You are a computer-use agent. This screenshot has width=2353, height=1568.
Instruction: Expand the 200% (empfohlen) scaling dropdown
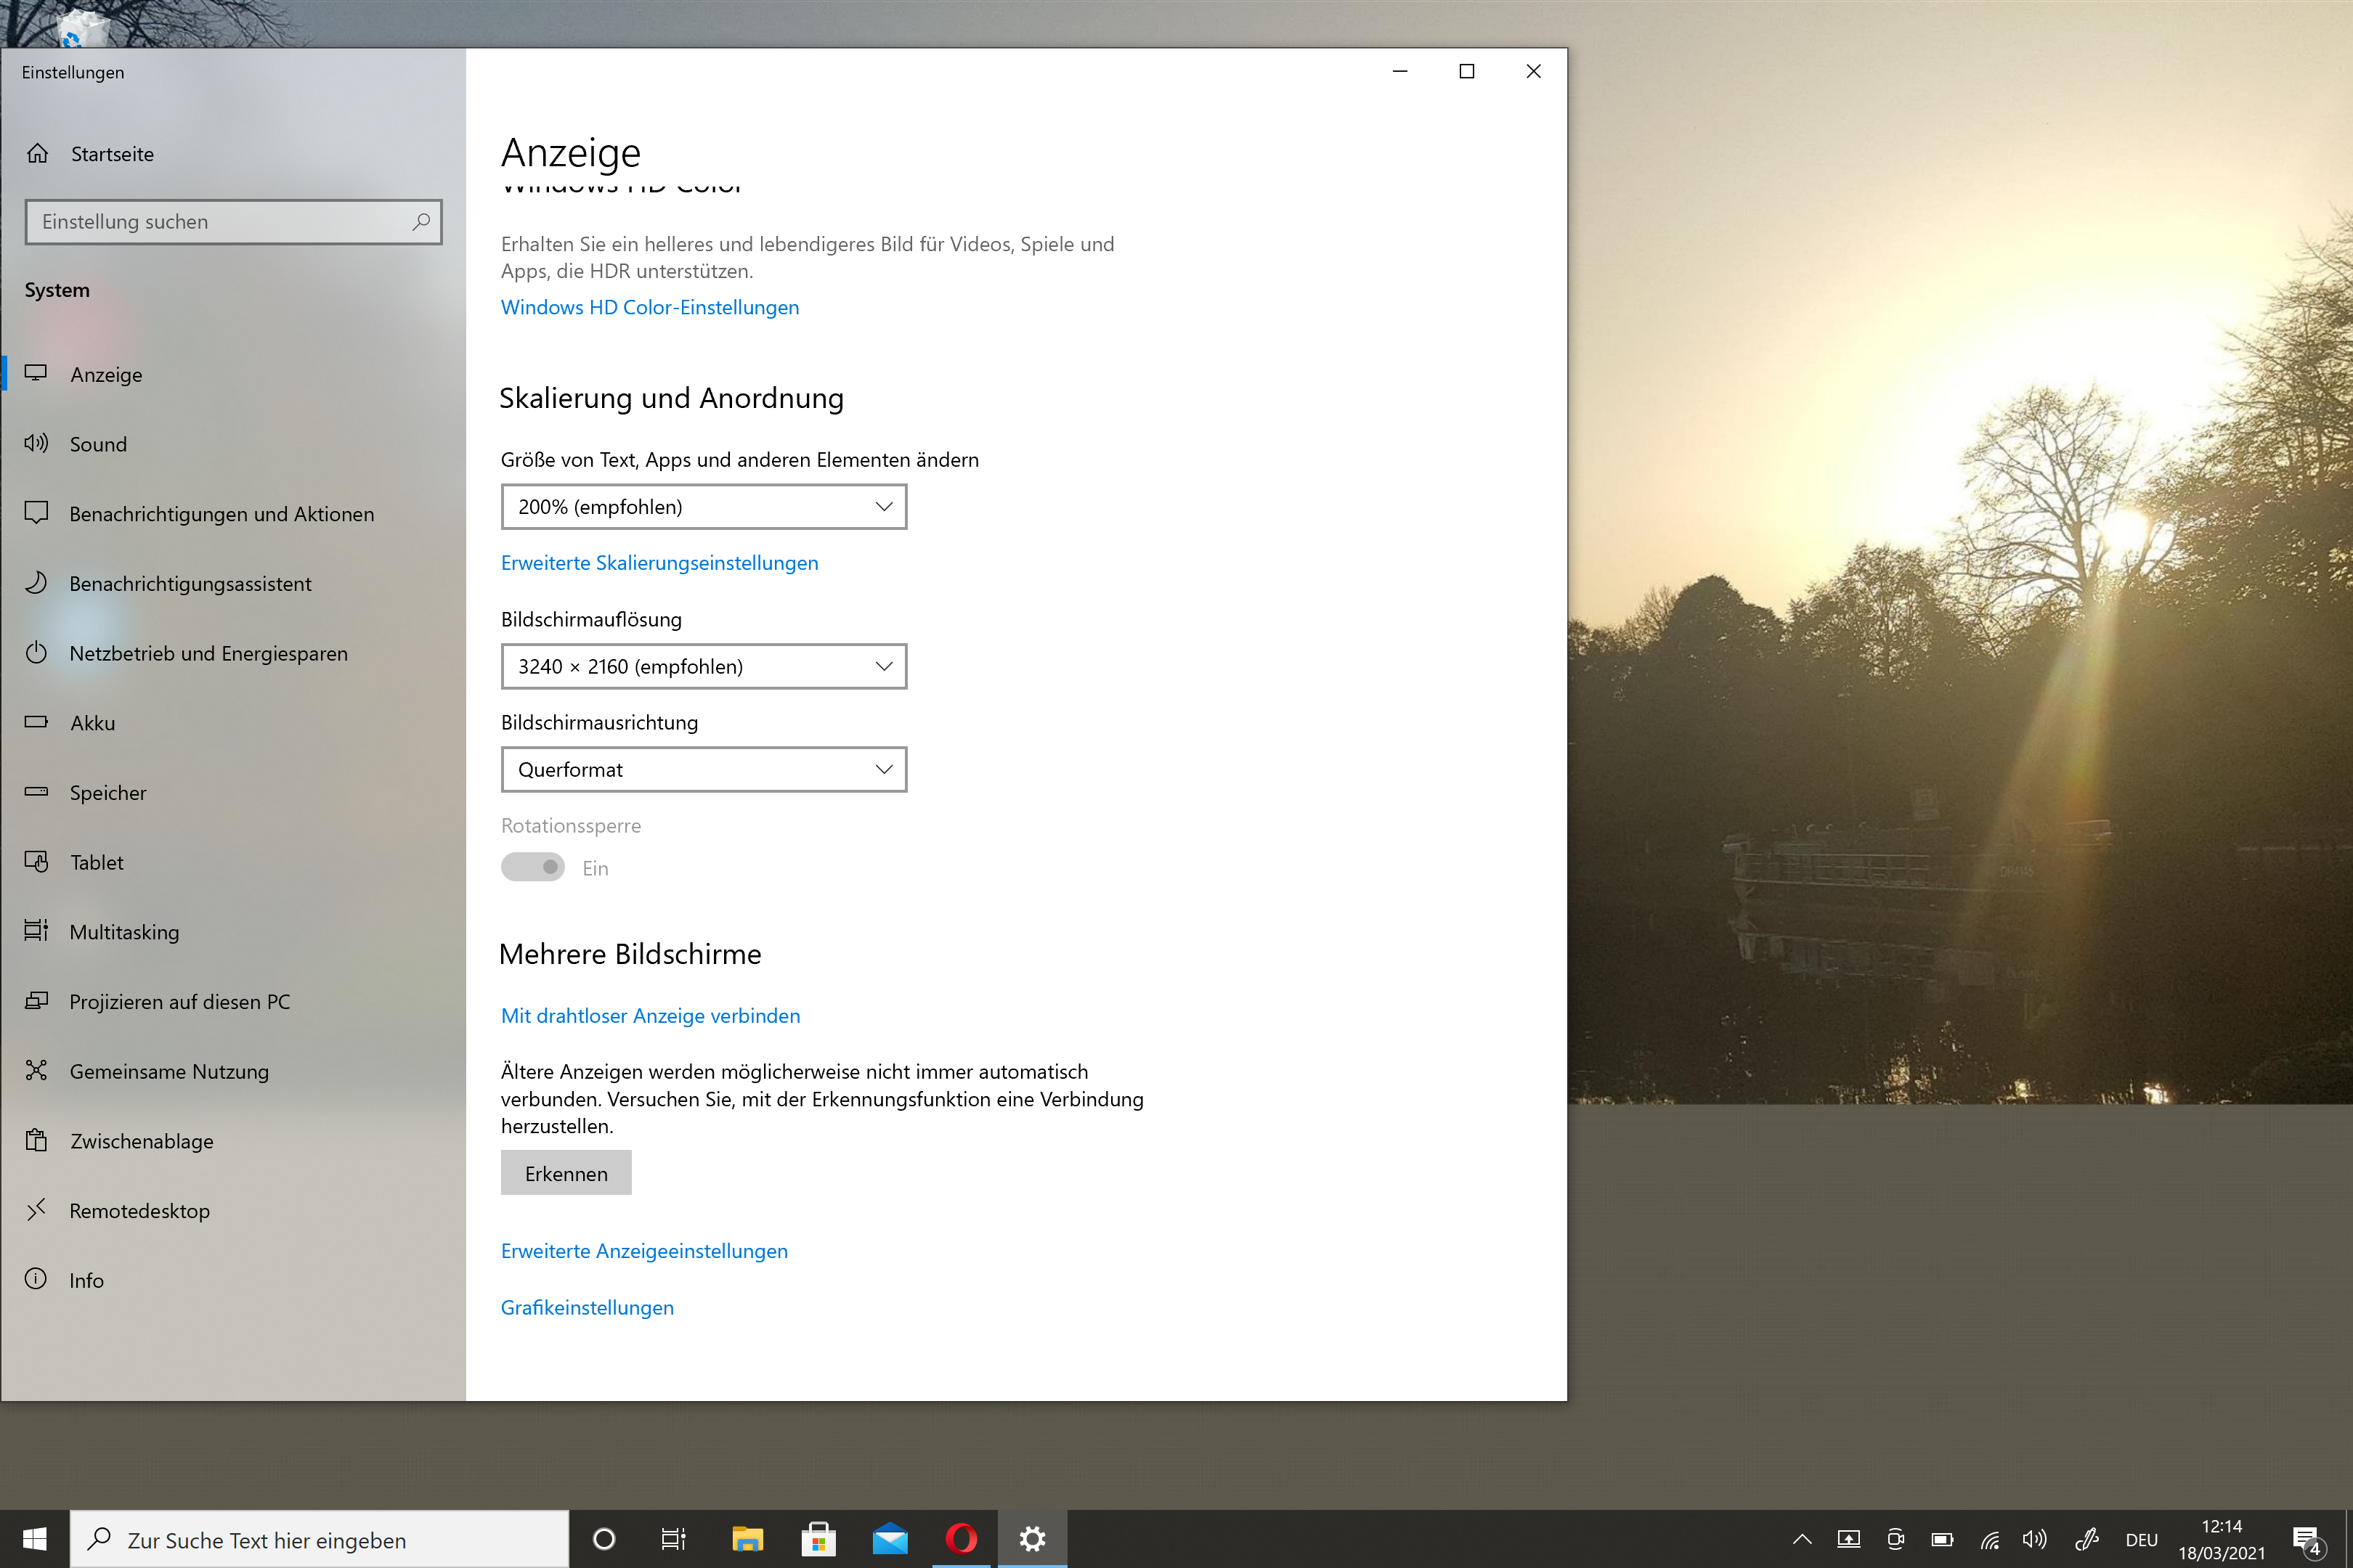click(703, 507)
